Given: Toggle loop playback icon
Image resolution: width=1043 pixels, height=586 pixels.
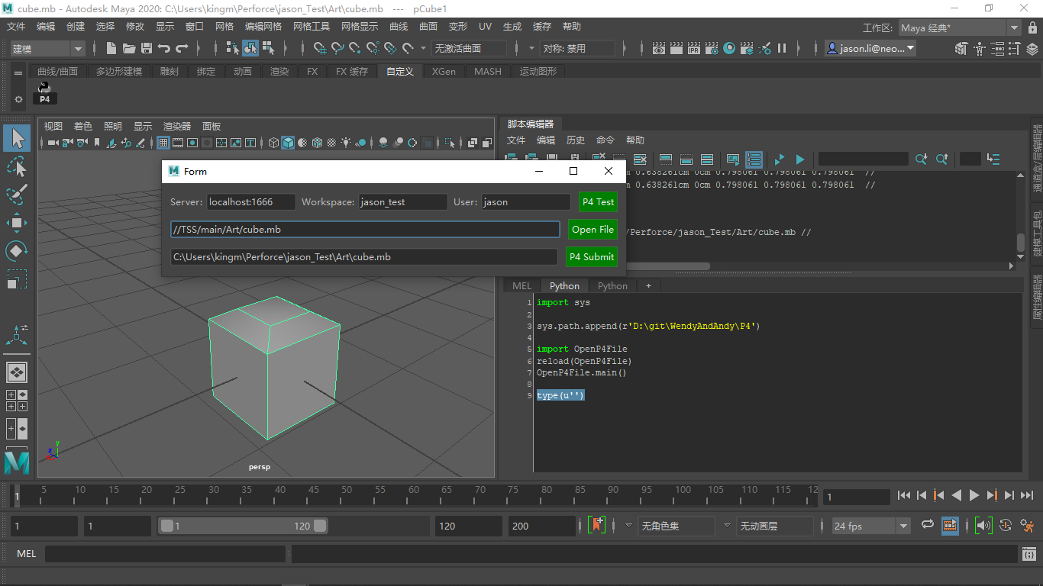Looking at the screenshot, I should [x=928, y=525].
